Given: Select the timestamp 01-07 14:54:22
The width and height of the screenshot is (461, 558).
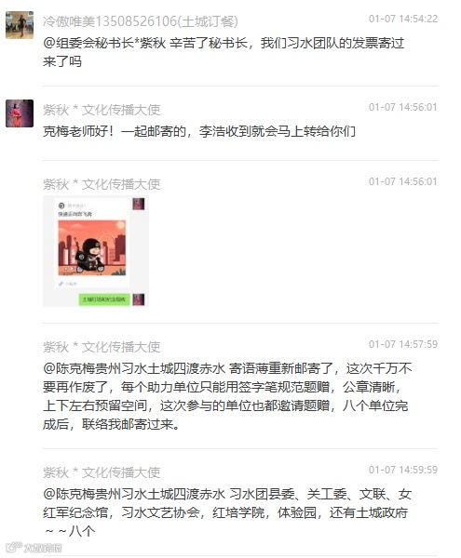Looking at the screenshot, I should point(403,19).
